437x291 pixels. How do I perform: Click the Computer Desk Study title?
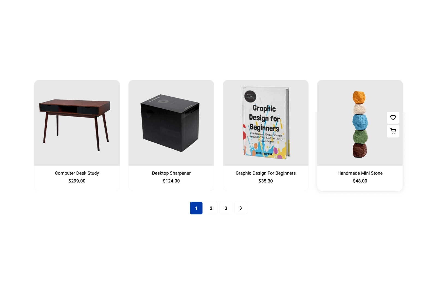click(77, 173)
